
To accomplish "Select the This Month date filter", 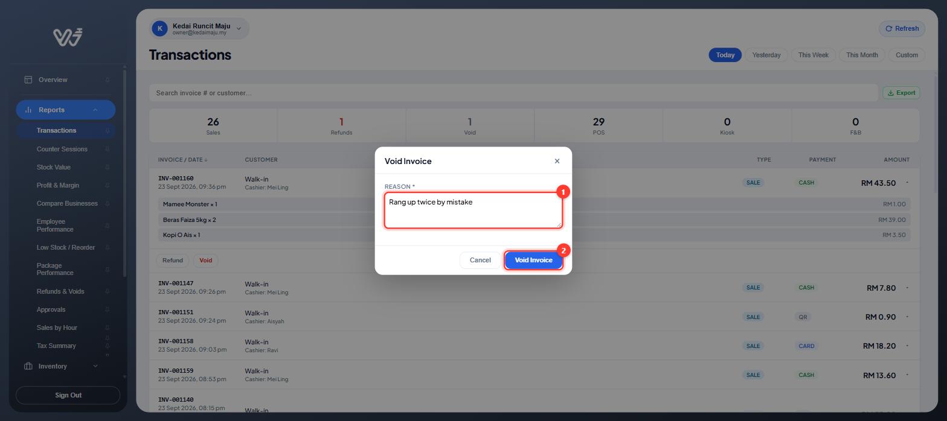I will (862, 55).
